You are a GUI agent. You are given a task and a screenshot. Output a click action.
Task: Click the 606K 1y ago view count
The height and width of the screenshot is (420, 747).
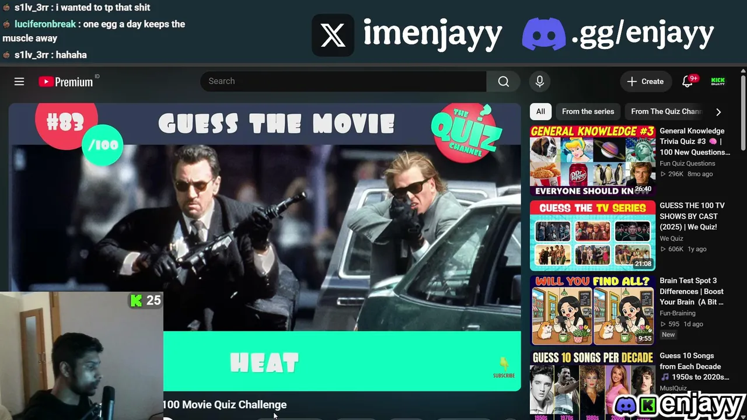click(683, 249)
